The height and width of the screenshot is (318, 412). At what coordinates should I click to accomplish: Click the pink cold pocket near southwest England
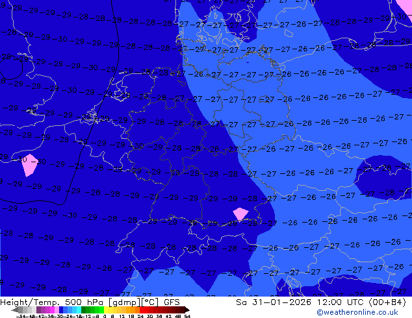30,165
